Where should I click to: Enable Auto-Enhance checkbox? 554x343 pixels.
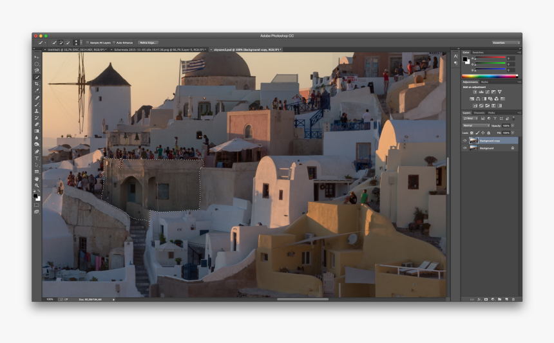coord(113,42)
